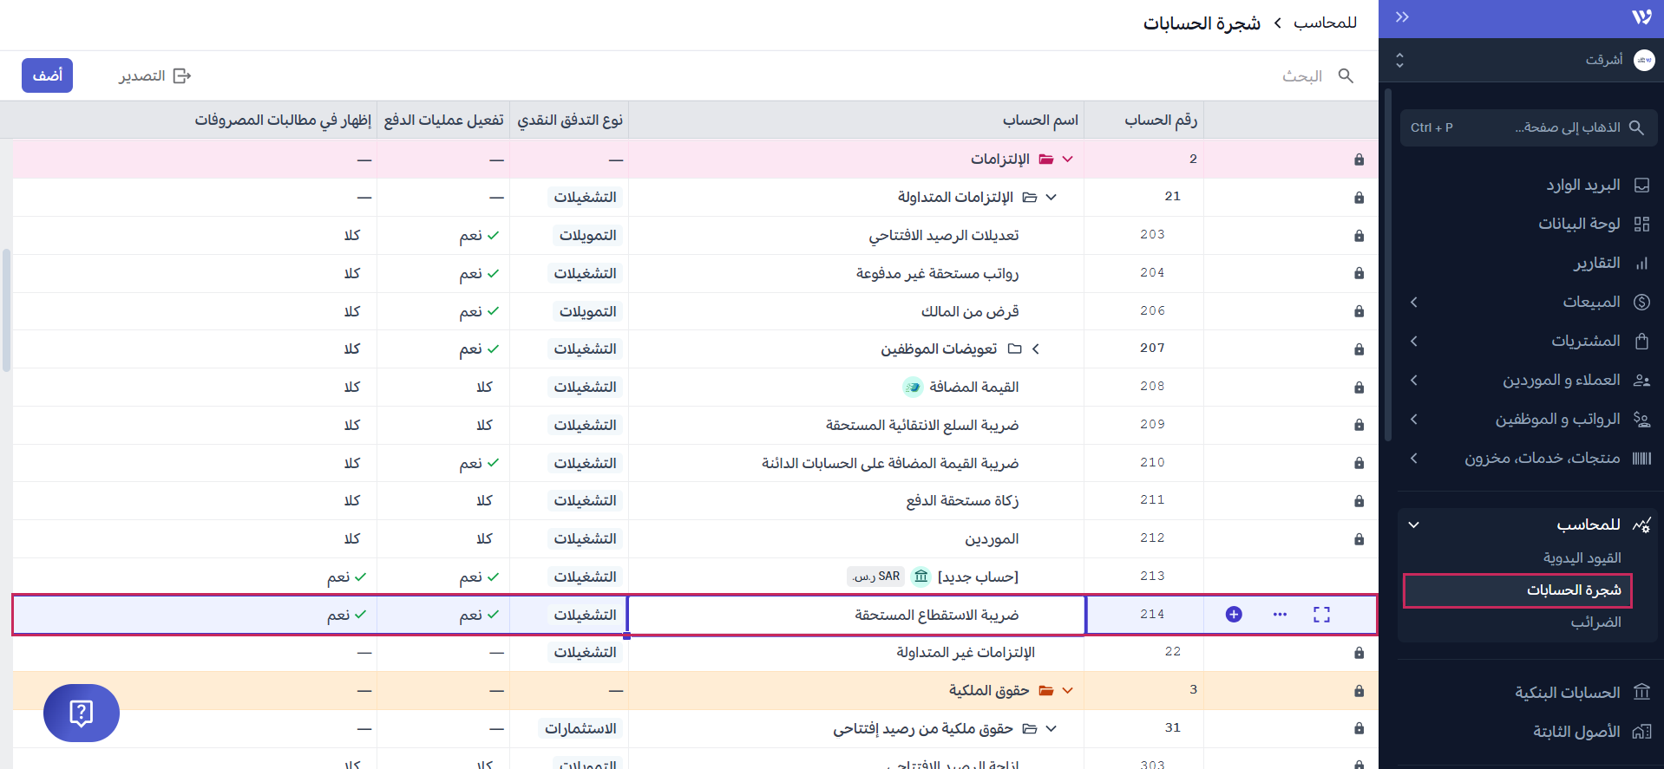The width and height of the screenshot is (1664, 769).
Task: Collapse the sidebar with double-arrow icon
Action: click(x=1402, y=17)
